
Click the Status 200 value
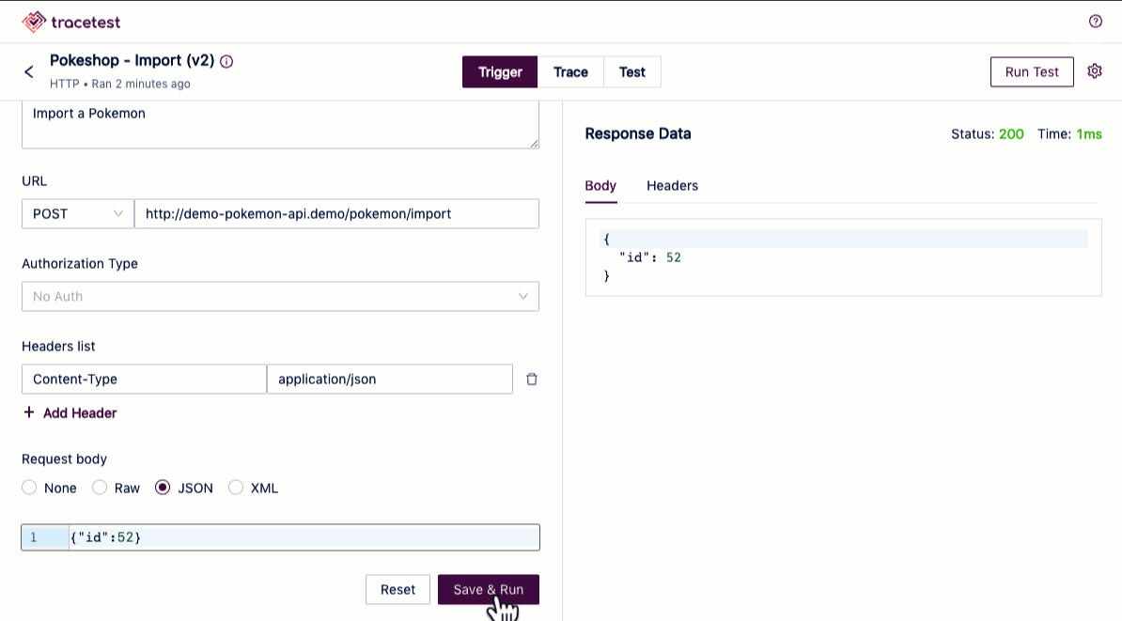(x=1011, y=133)
